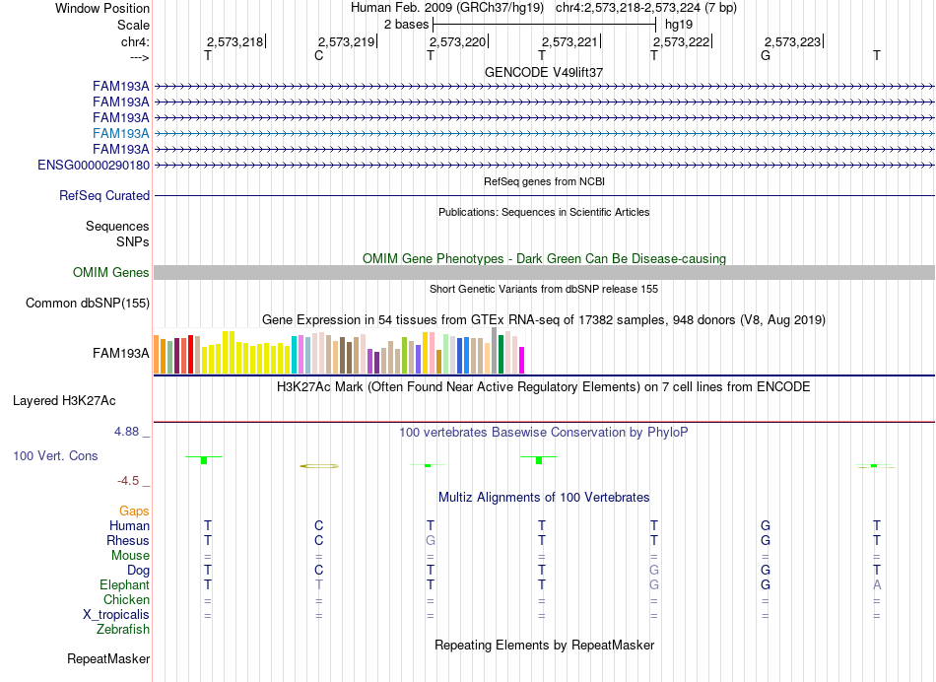This screenshot has width=936, height=682.
Task: Open the 100 Vert. Cons track label
Action: point(55,455)
